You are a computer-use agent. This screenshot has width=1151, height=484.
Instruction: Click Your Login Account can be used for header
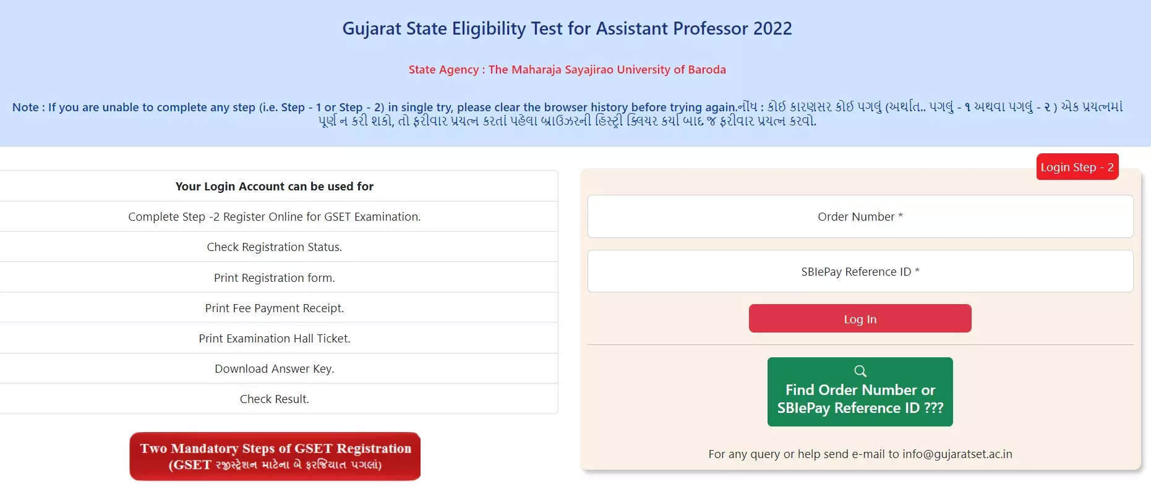(x=274, y=186)
